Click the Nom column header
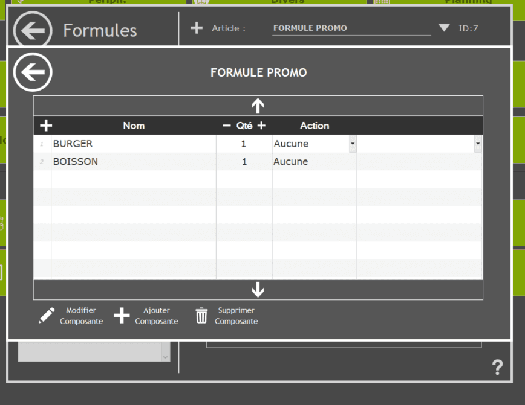Screen dimensions: 525x405 tap(134, 126)
